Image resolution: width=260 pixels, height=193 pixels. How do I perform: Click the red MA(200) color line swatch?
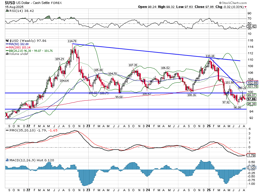[x=8, y=47]
